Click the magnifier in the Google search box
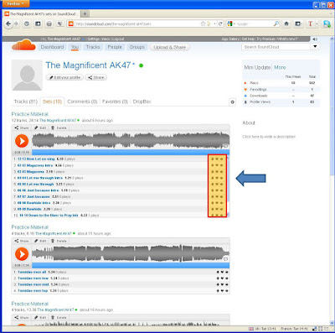335x333 pixels. pyautogui.click(x=276, y=23)
